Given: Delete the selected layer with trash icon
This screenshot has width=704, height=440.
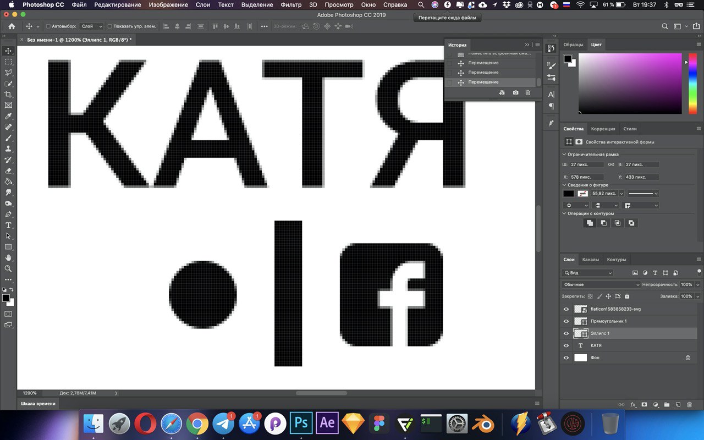Looking at the screenshot, I should pos(689,405).
